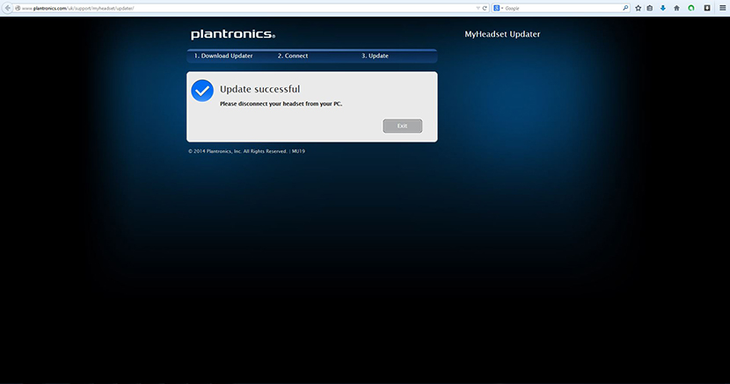
Task: Click the blue checkmark success icon
Action: click(202, 91)
